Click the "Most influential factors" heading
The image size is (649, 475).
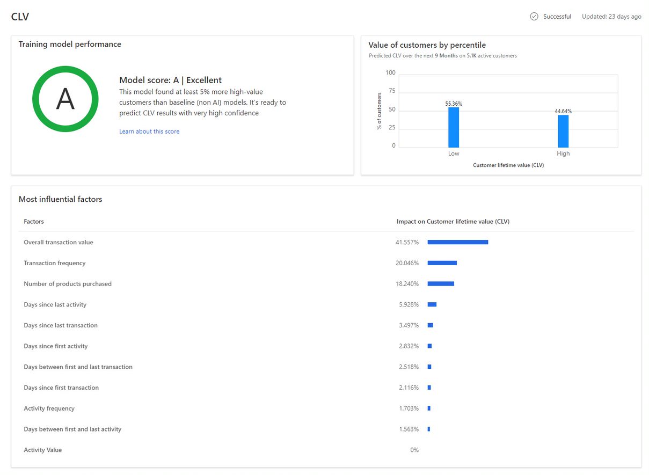(60, 199)
